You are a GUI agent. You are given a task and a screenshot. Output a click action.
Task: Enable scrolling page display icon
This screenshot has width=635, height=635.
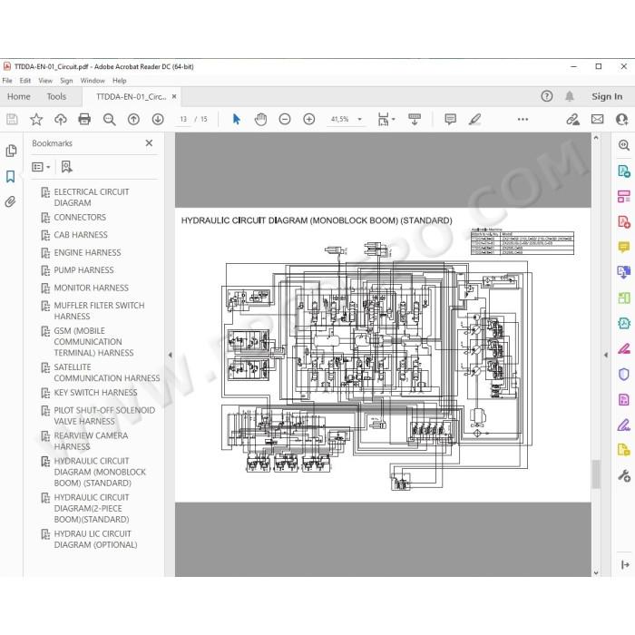click(x=415, y=119)
